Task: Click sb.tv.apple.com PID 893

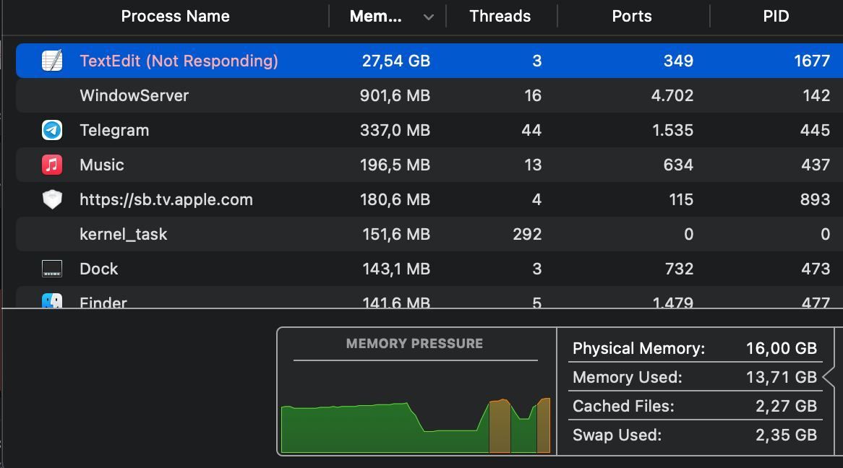Action: click(x=815, y=199)
